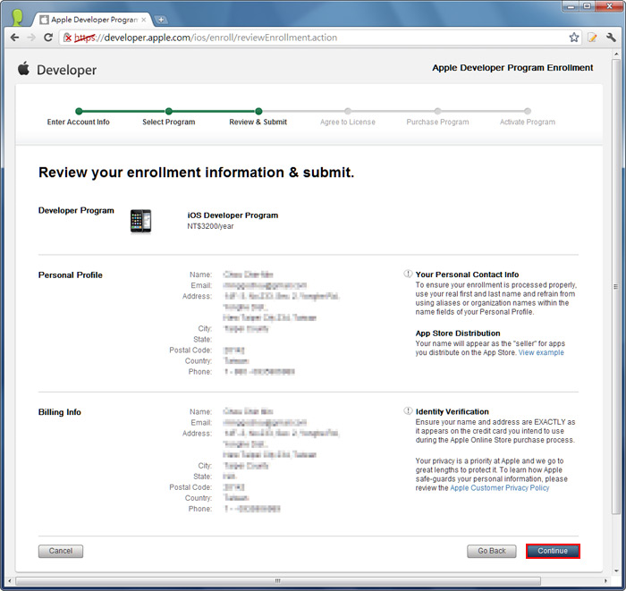
Task: Minimize the browser window
Action: 571,6
